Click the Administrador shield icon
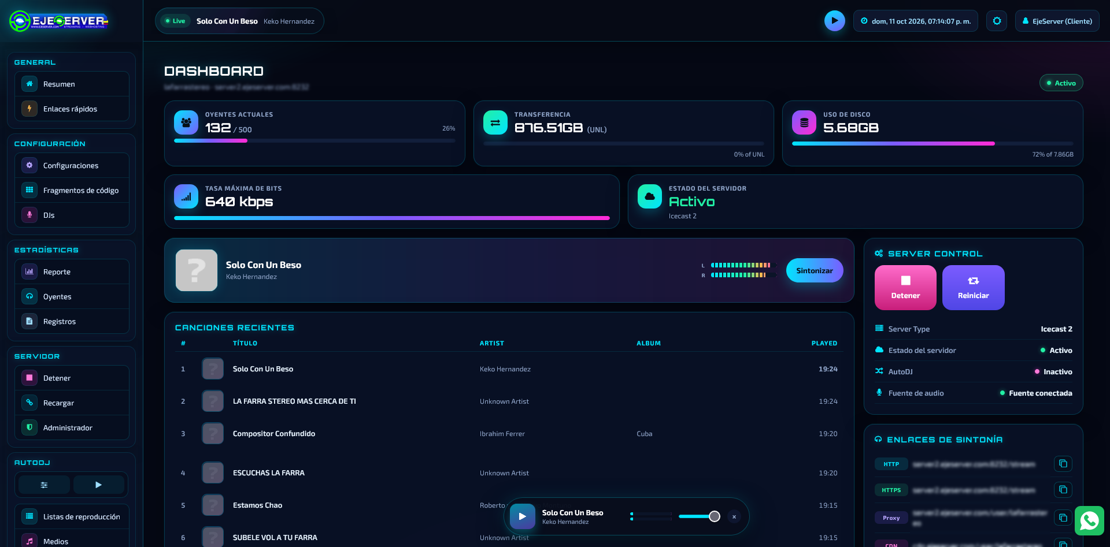The width and height of the screenshot is (1110, 547). [29, 427]
